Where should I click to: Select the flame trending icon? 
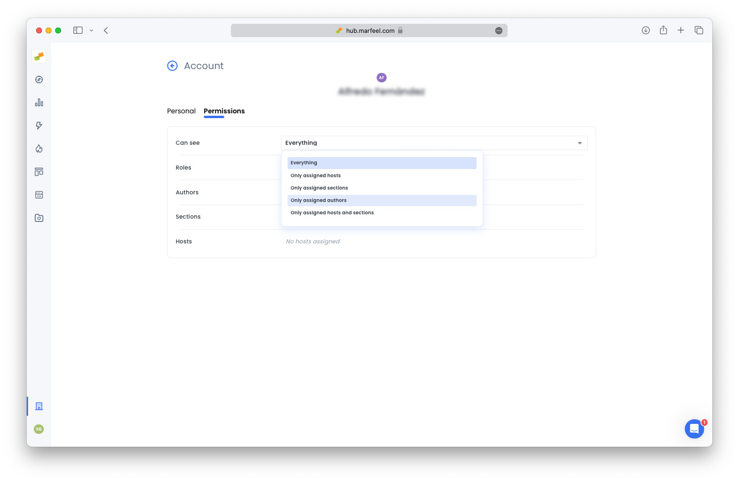(x=39, y=148)
